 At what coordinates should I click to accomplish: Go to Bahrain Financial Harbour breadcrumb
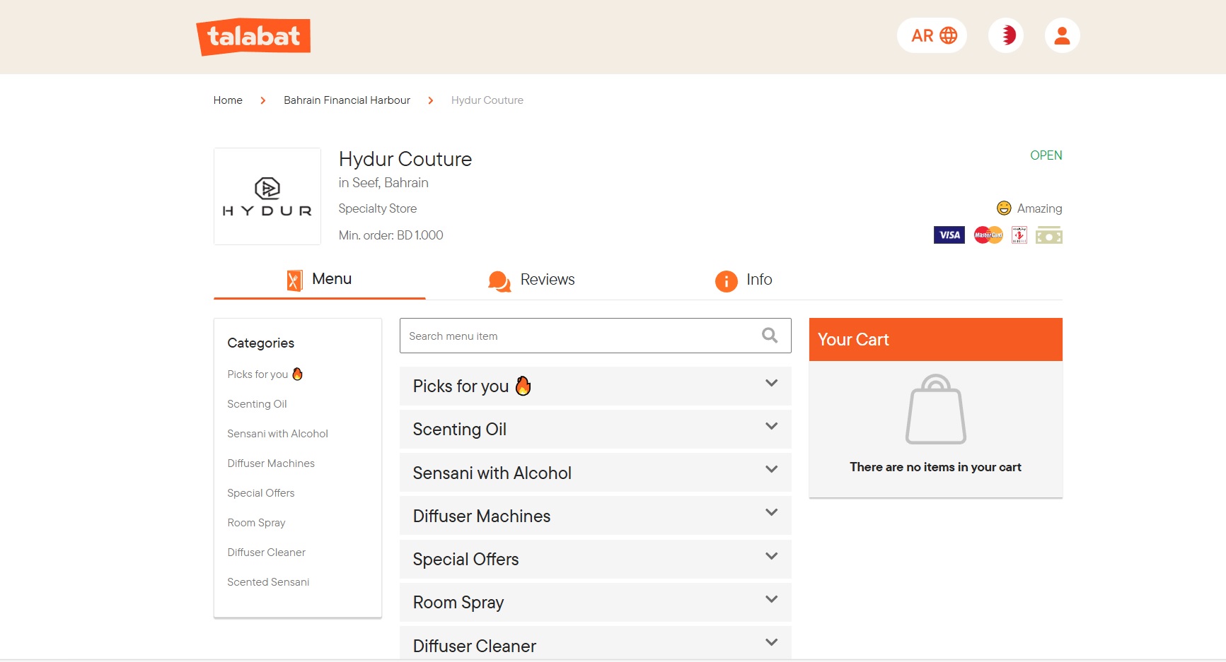[347, 100]
